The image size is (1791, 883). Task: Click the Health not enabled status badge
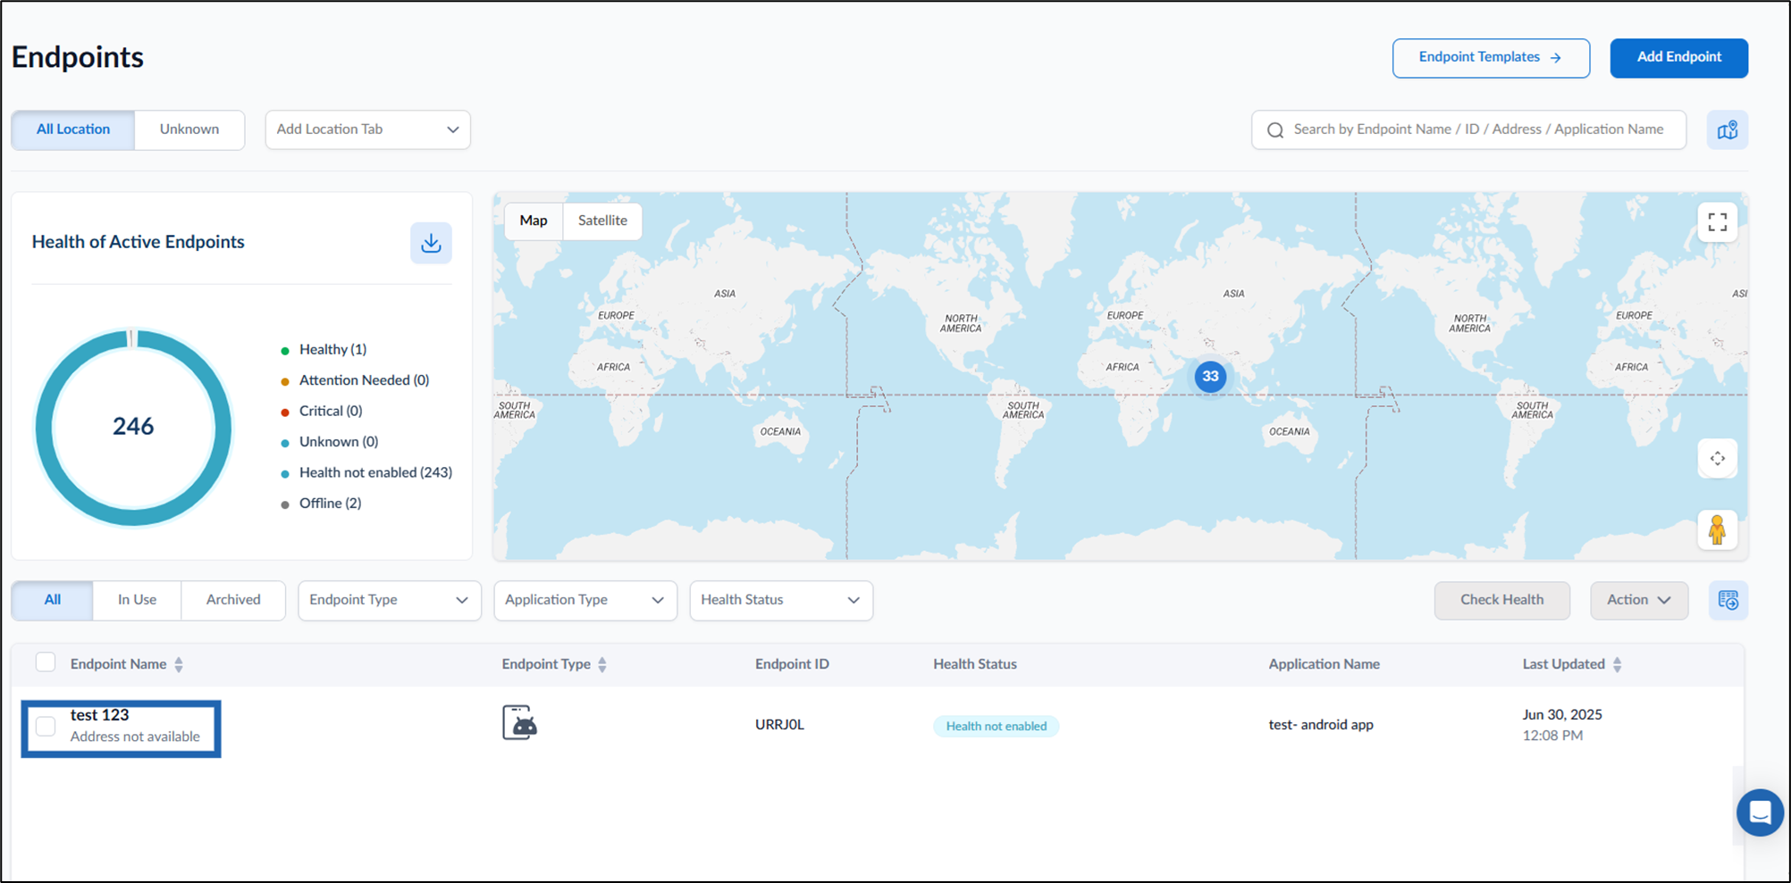[x=996, y=726]
